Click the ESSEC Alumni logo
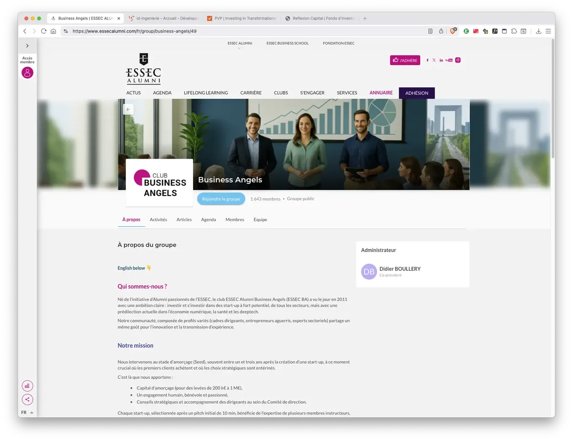Screen dimensions: 573x441 click(143, 69)
